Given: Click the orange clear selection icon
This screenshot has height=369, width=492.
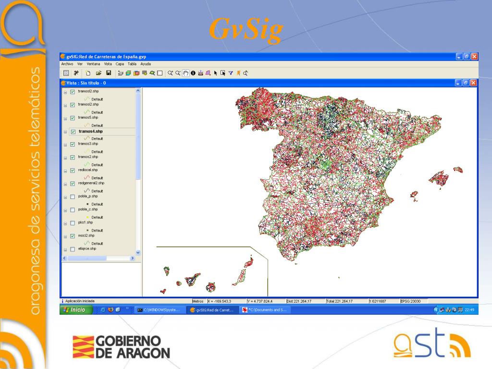Looking at the screenshot, I should coord(238,73).
